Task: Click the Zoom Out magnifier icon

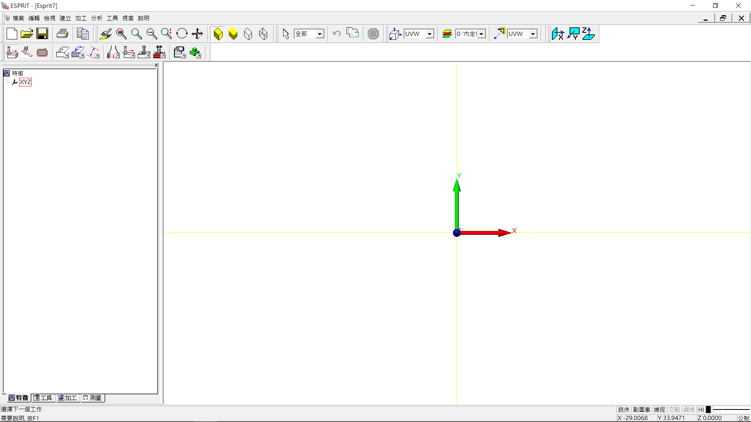Action: (151, 34)
